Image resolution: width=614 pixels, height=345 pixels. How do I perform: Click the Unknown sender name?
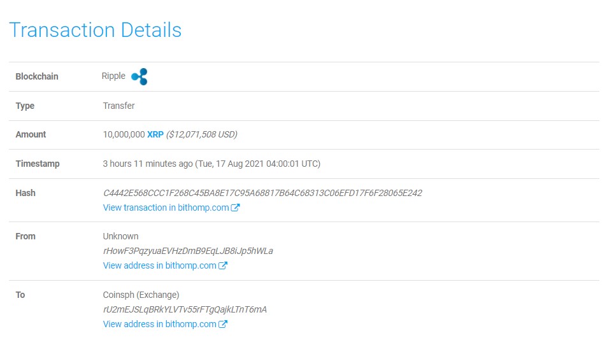coord(120,236)
